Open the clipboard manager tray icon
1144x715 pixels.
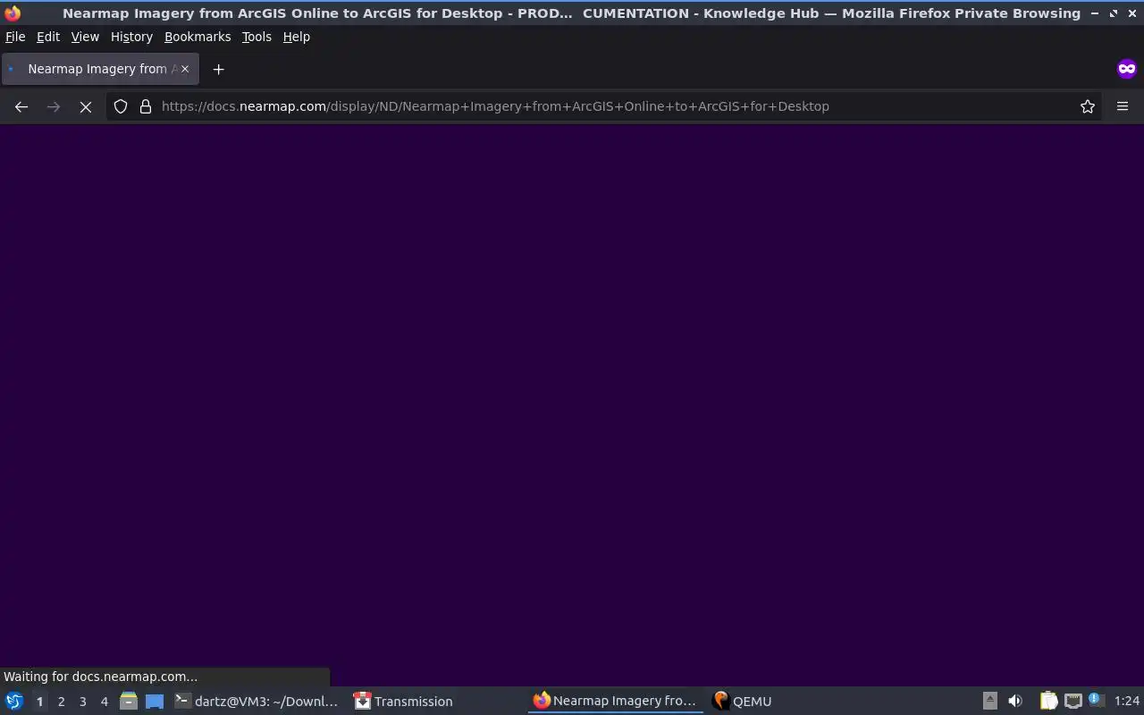[1048, 702]
